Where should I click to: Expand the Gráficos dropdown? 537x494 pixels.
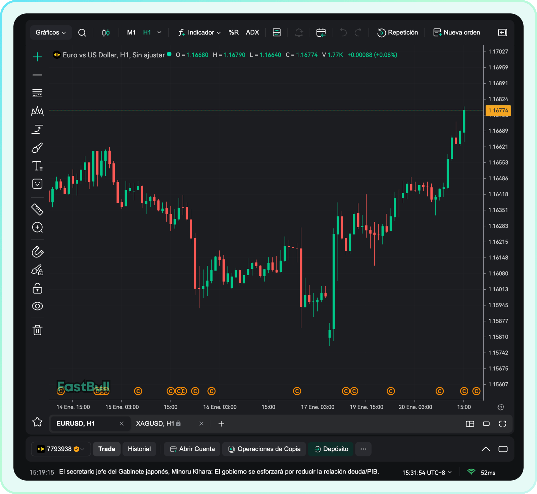51,33
